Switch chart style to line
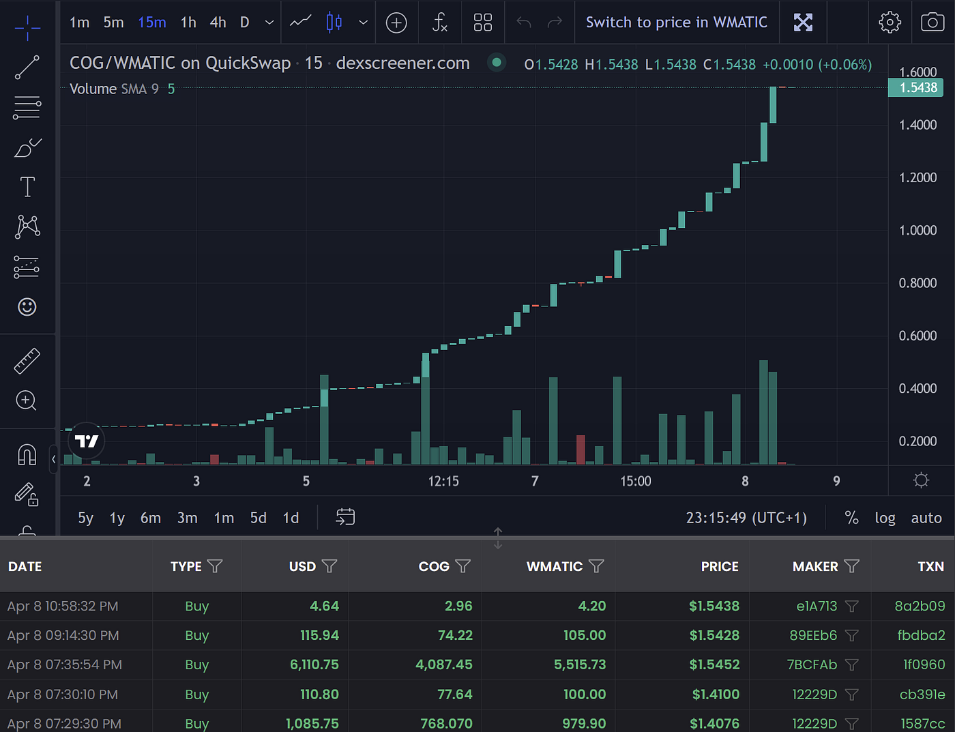 pos(301,23)
